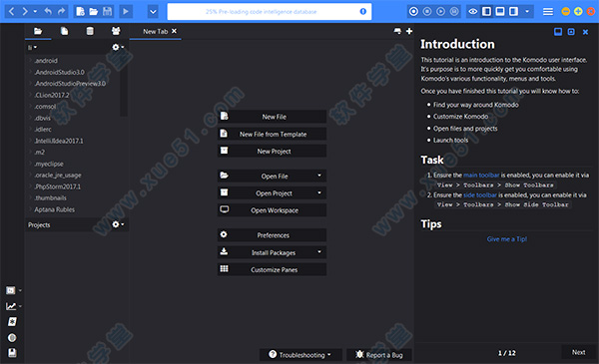Open the Places gear settings dropdown

coord(118,47)
